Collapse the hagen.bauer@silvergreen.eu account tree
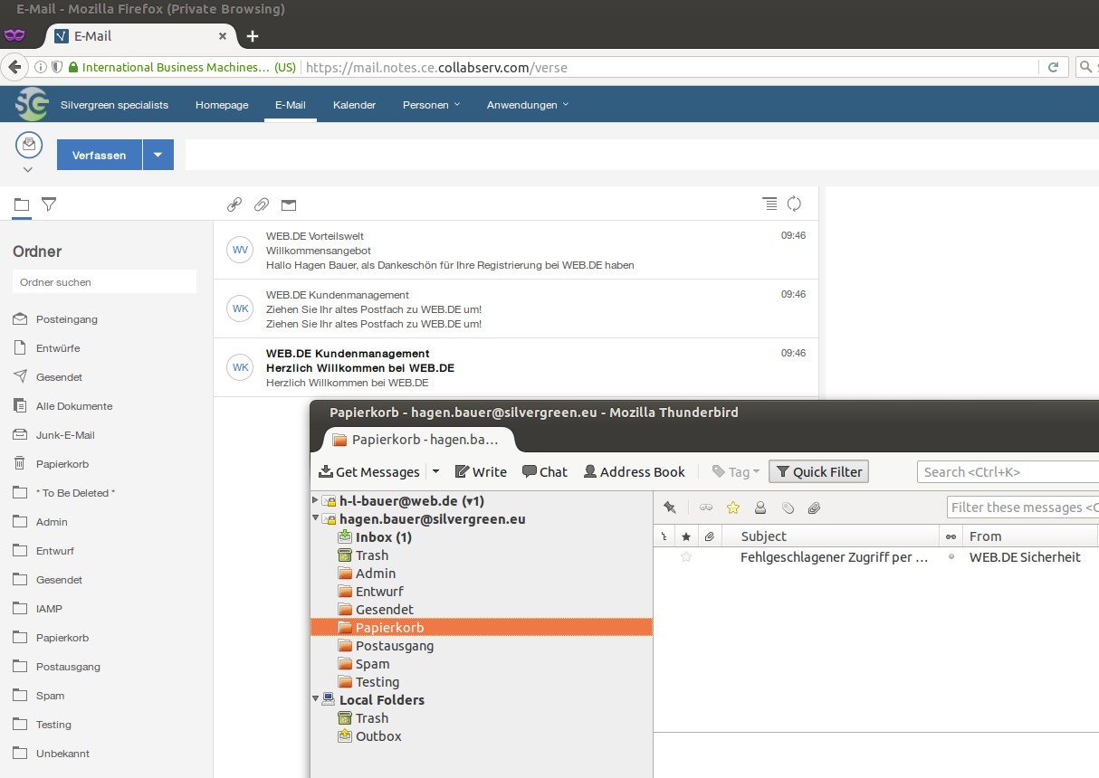Screen dimensions: 1099x778 point(315,518)
